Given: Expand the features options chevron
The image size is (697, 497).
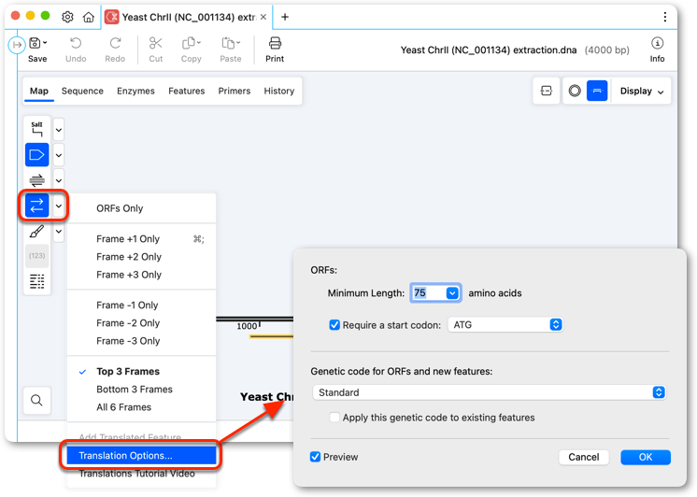Looking at the screenshot, I should (59, 156).
